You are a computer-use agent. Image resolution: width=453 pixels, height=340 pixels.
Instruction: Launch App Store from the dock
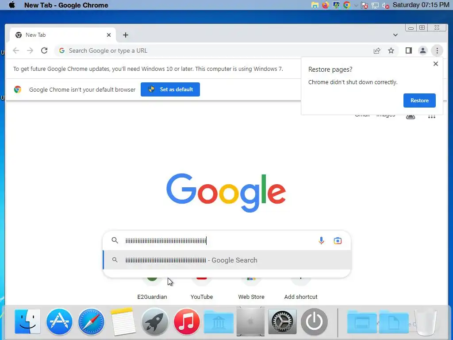pos(59,321)
